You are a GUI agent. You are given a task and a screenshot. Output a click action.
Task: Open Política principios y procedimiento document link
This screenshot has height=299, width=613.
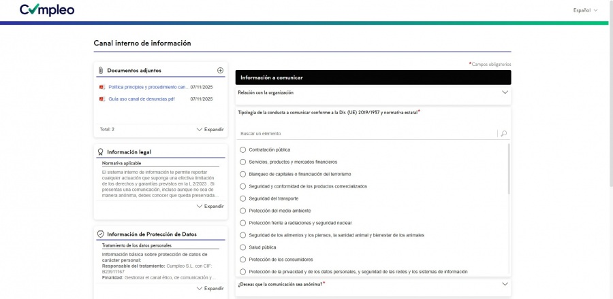[149, 87]
